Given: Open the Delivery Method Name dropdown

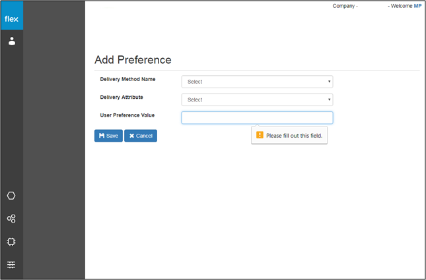Looking at the screenshot, I should pyautogui.click(x=257, y=82).
